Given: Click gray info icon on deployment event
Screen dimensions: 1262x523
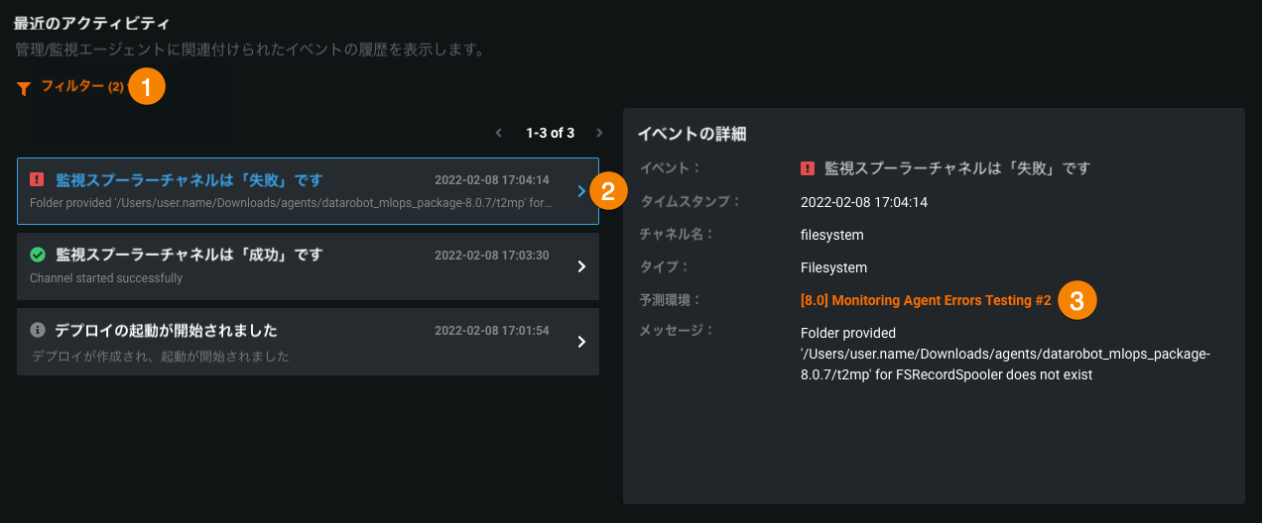Looking at the screenshot, I should click(x=38, y=330).
